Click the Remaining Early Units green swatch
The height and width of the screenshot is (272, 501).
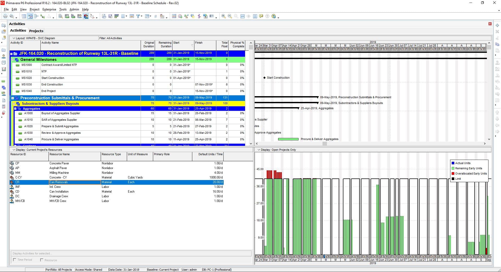tap(453, 168)
